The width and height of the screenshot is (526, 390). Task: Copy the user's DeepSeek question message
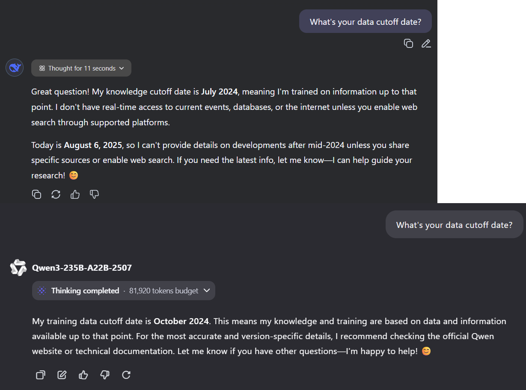408,43
